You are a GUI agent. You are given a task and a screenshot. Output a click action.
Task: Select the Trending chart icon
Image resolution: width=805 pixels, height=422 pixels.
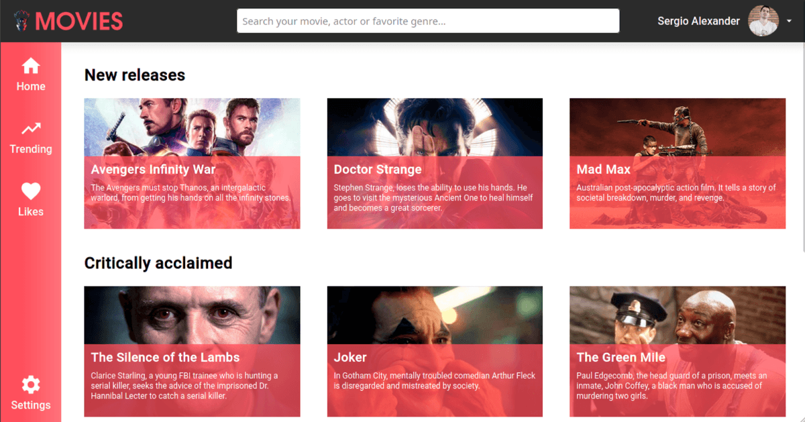pos(31,129)
